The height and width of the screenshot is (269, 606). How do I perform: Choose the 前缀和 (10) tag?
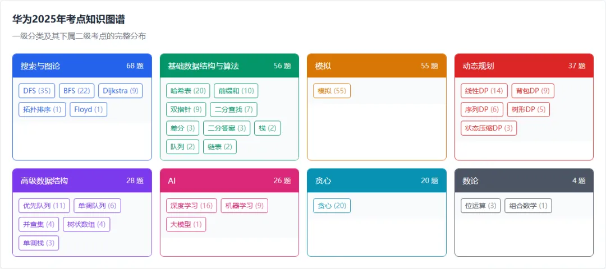(236, 91)
